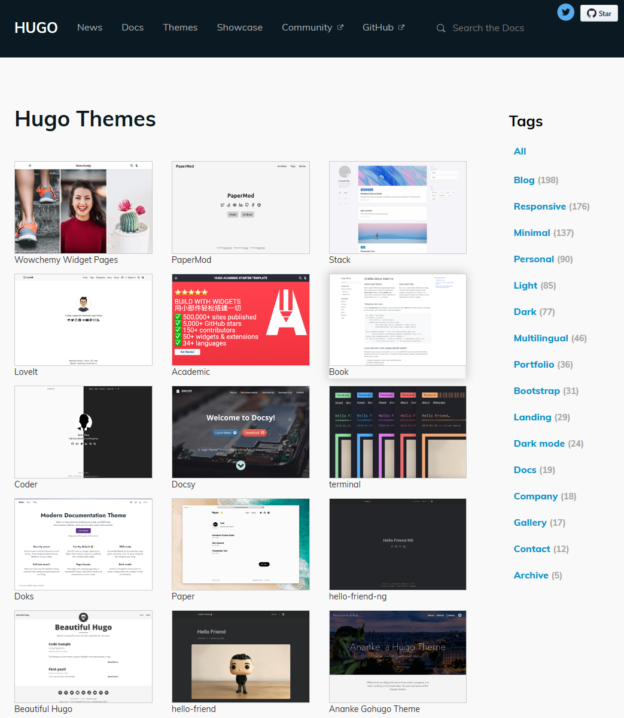This screenshot has height=718, width=624.
Task: Open the Paper theme thumbnail
Action: pos(241,544)
